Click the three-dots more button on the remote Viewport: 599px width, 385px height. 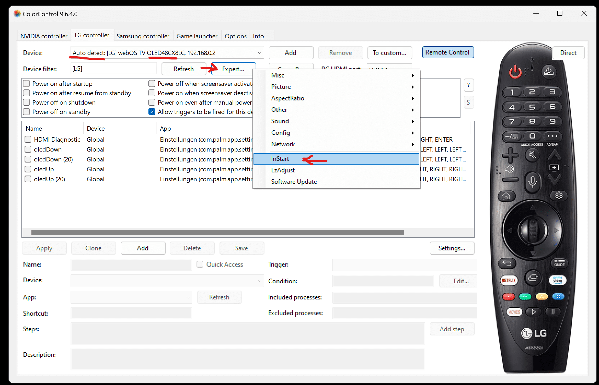click(x=552, y=136)
